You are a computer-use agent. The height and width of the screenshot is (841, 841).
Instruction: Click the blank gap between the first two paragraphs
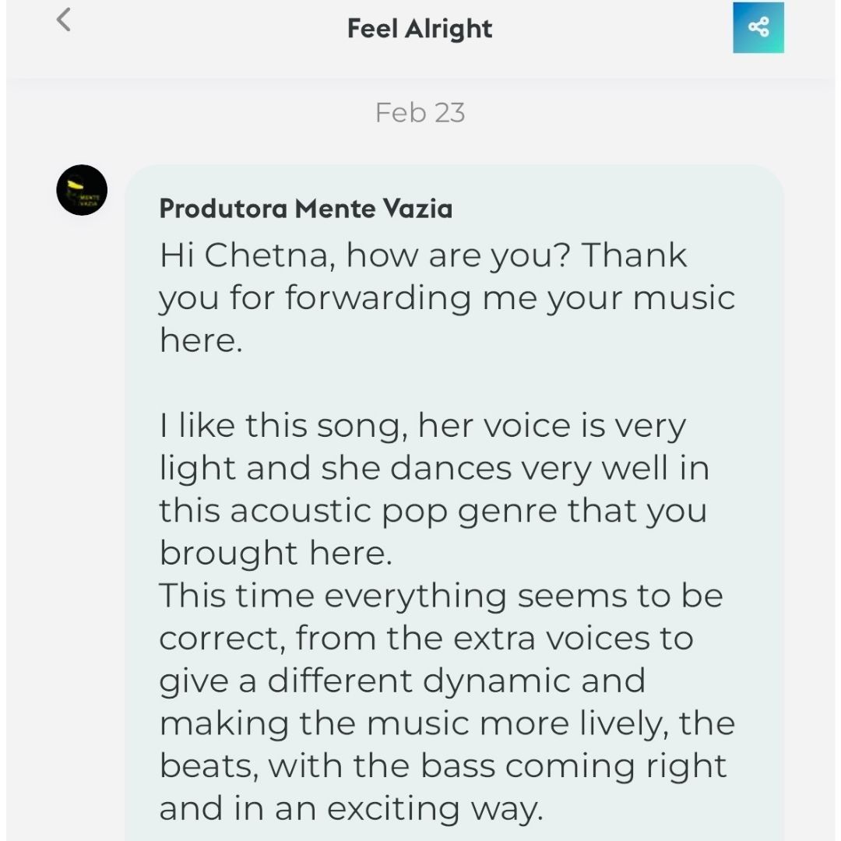447,383
